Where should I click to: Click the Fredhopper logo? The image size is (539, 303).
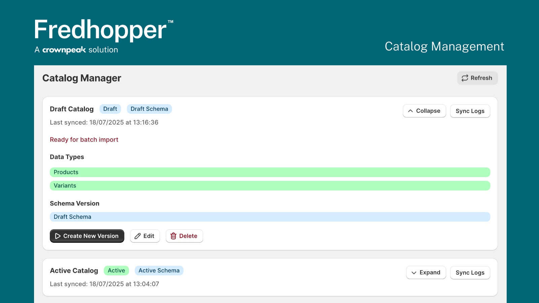click(x=104, y=30)
